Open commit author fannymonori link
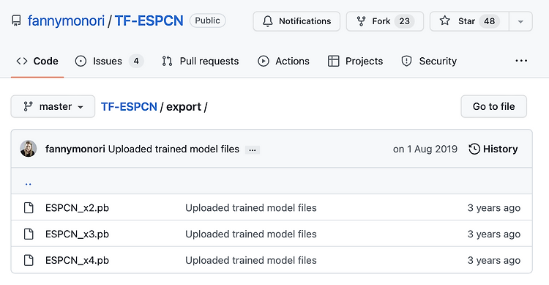 click(75, 149)
